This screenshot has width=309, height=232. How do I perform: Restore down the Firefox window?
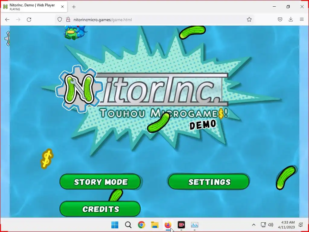tap(288, 7)
